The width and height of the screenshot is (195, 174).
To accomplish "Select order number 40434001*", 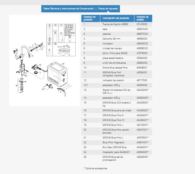I will (x=143, y=147).
